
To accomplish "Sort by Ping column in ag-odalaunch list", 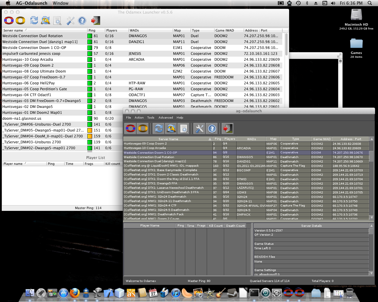I will pos(218,139).
